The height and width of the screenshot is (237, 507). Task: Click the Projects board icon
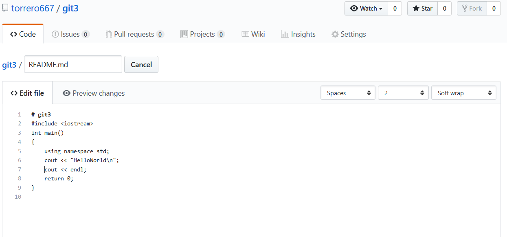pyautogui.click(x=184, y=34)
